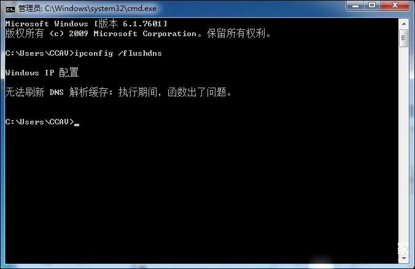
Task: Click the 6.1.7601 version number
Action: [142, 24]
